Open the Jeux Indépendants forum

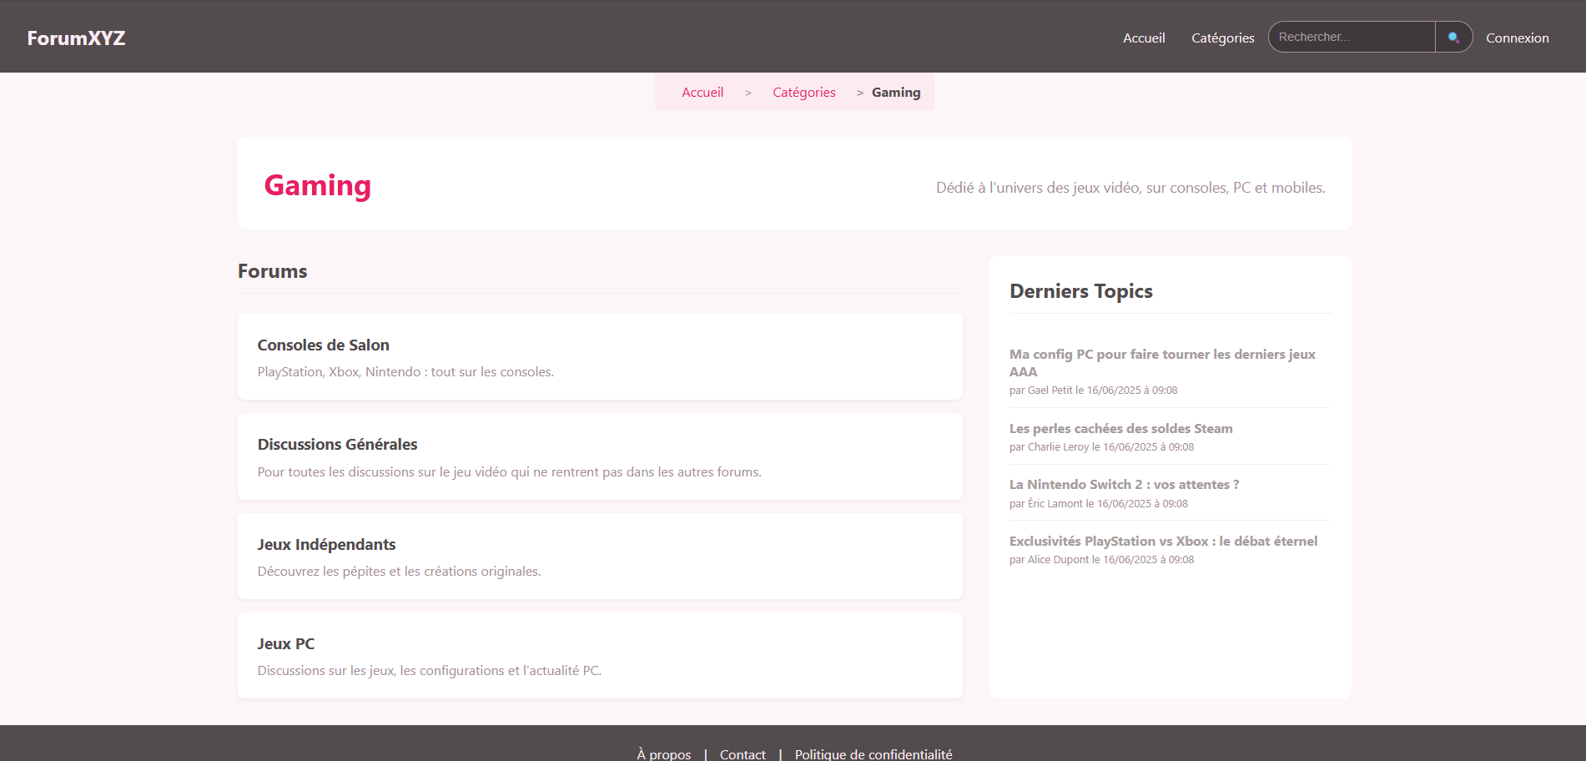[326, 544]
